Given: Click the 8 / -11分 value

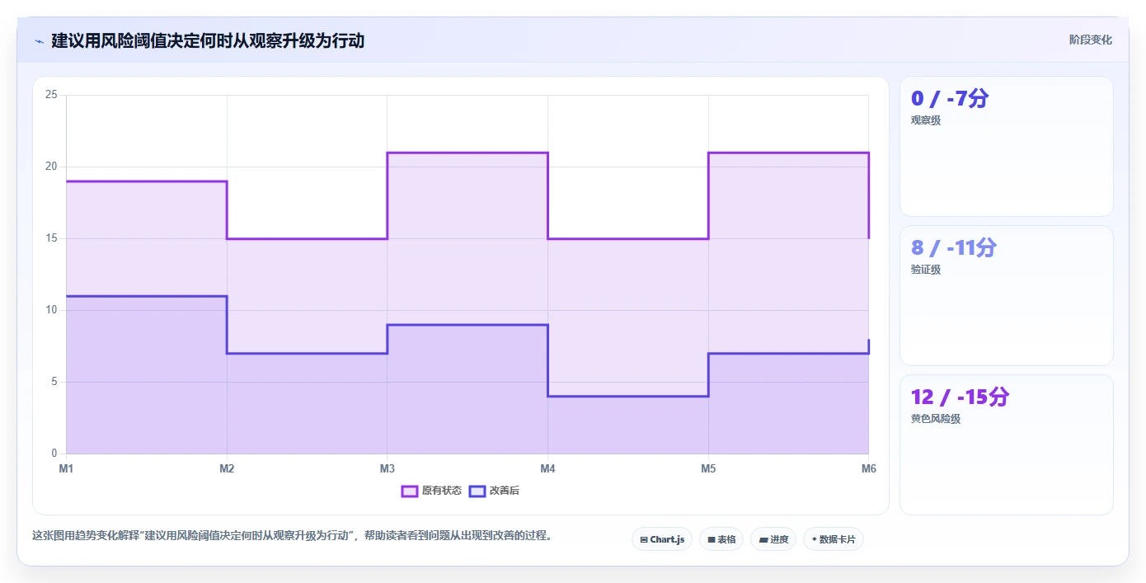Looking at the screenshot, I should coord(954,247).
